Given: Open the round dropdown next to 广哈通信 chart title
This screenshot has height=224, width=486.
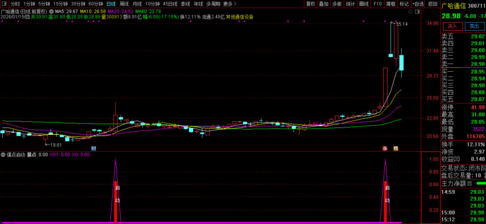Looking at the screenshot, I should pyautogui.click(x=50, y=10).
